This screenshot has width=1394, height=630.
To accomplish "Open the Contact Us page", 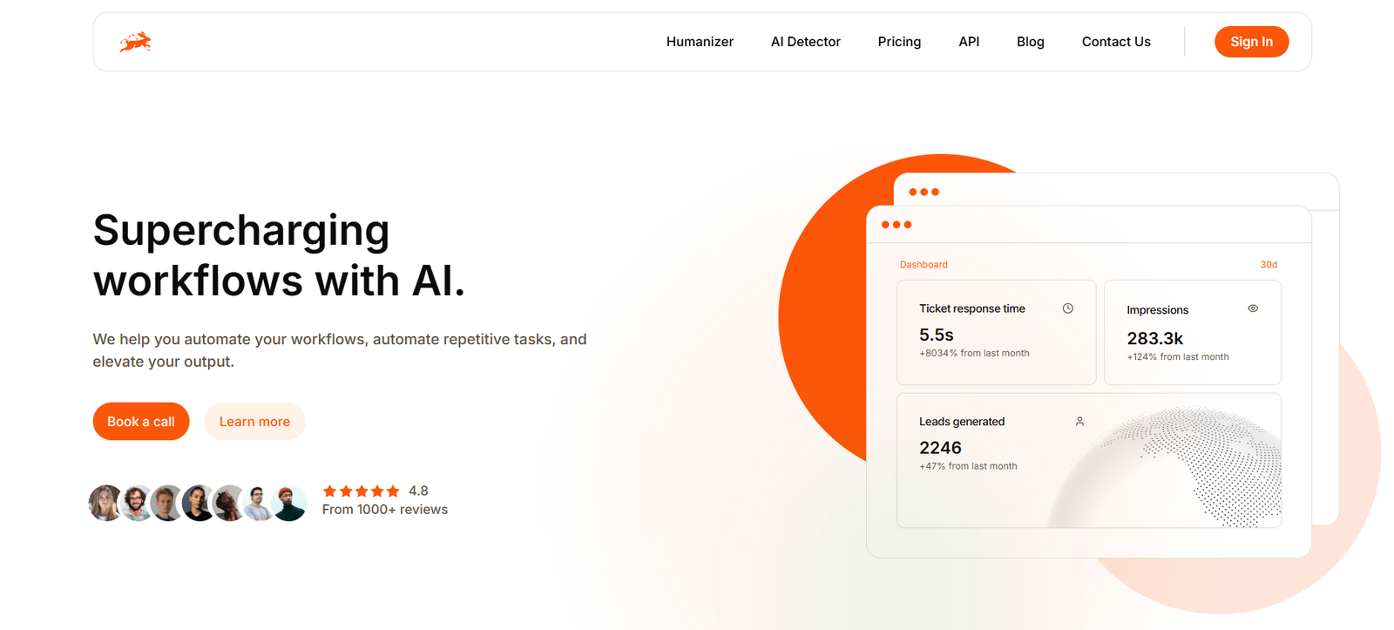I will point(1116,42).
